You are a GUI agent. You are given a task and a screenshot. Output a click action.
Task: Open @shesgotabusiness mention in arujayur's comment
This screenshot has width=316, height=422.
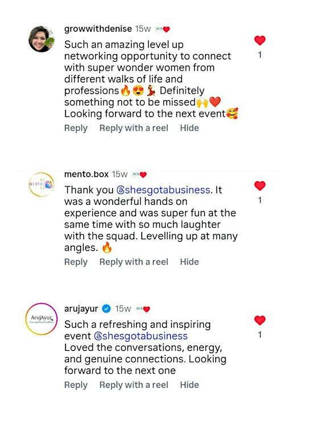pyautogui.click(x=141, y=336)
